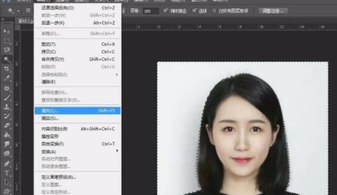Choose 清除(E) clear menu item
The height and width of the screenshot is (195, 337).
tap(78, 82)
